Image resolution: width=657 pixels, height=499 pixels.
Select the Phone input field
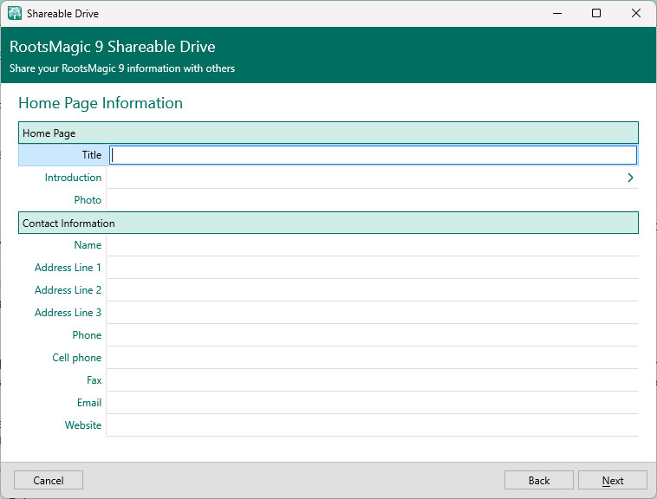373,335
